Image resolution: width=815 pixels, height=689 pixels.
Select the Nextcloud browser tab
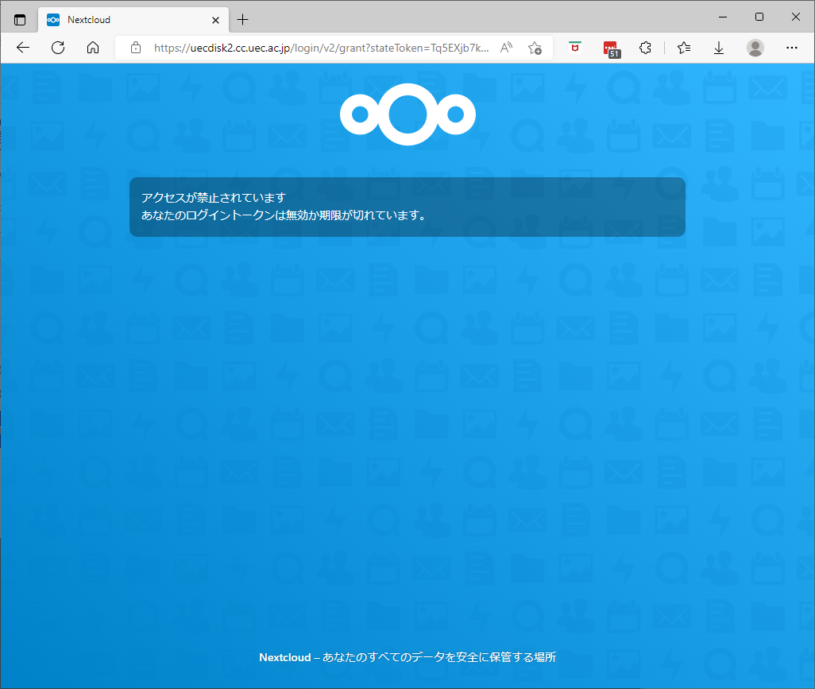tap(133, 20)
